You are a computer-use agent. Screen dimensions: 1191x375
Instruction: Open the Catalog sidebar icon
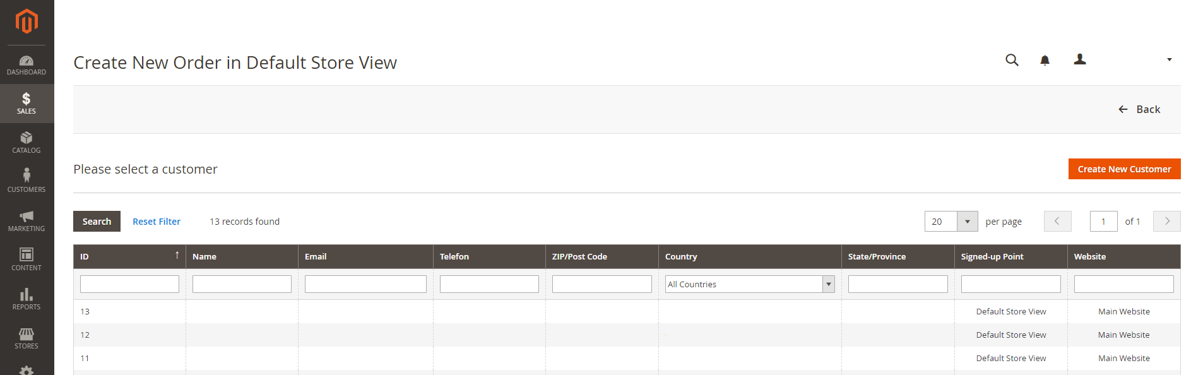click(27, 143)
